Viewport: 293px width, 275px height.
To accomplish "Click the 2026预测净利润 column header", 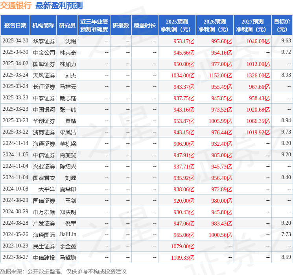I will coord(215,26).
